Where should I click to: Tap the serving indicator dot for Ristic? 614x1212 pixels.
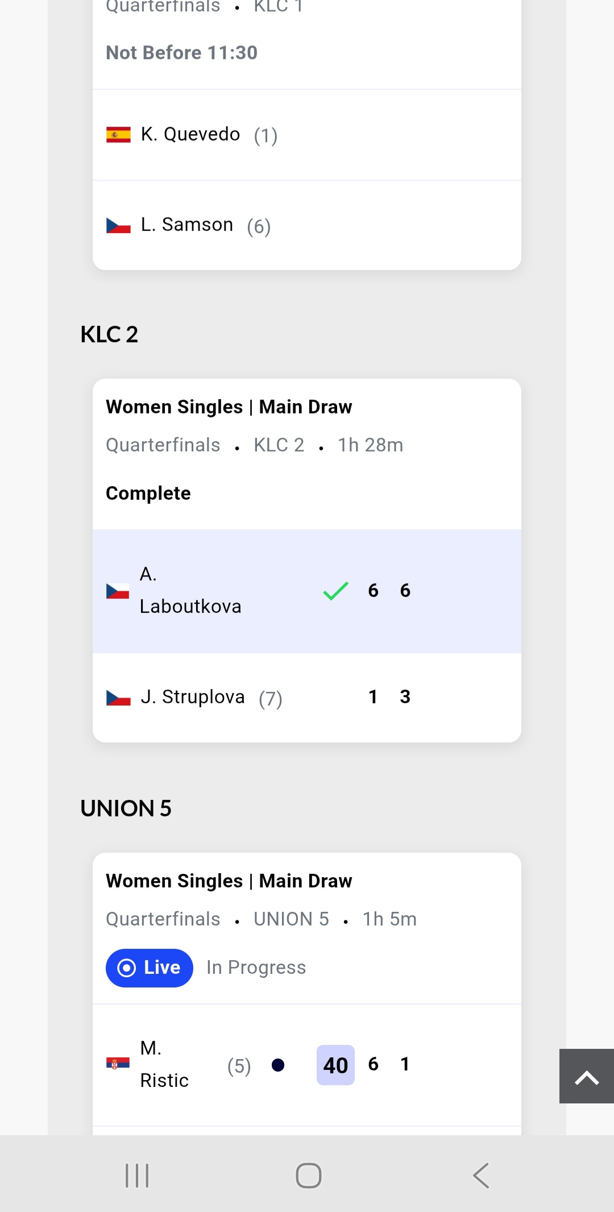278,1065
